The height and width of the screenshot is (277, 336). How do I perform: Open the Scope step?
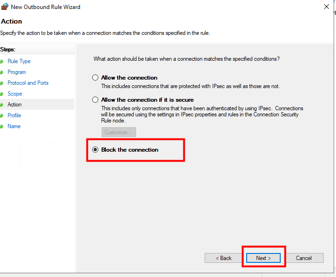pos(15,94)
